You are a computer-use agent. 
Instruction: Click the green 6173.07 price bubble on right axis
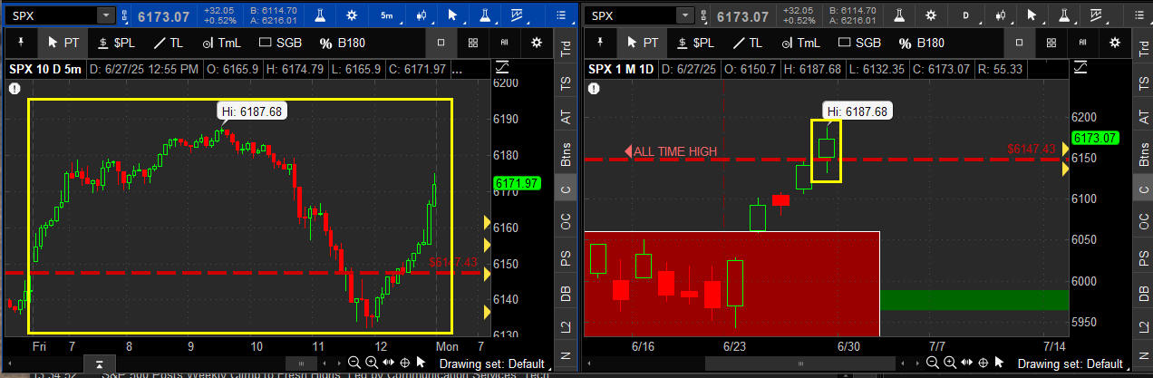[1095, 138]
